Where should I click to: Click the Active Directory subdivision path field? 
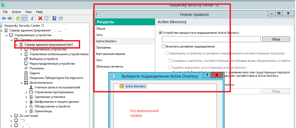point(211,39)
